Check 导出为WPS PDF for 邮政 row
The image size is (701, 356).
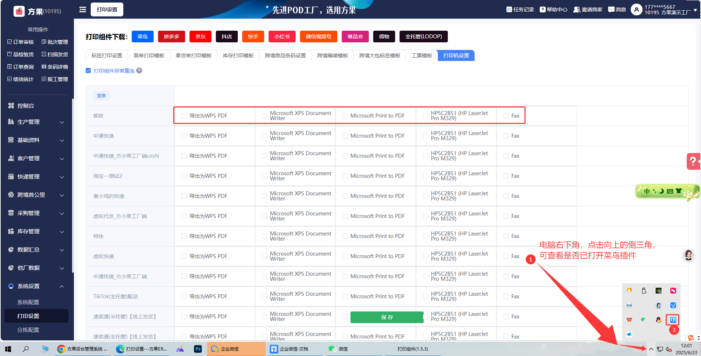(184, 116)
